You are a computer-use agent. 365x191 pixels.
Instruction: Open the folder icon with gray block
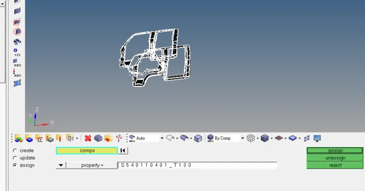[x=49, y=138]
